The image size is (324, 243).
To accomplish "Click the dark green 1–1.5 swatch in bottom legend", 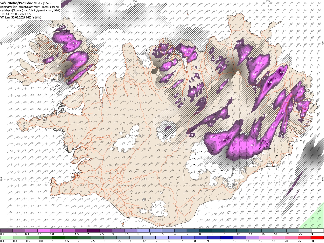I will coord(58,238).
